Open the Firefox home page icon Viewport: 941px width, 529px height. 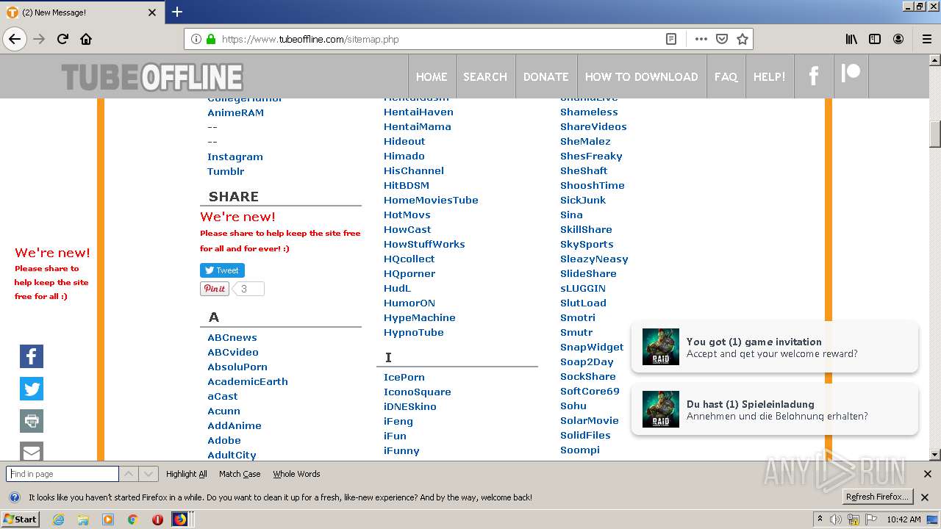(x=86, y=39)
